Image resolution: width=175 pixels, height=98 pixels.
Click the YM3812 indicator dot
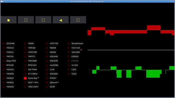pos(4,82)
